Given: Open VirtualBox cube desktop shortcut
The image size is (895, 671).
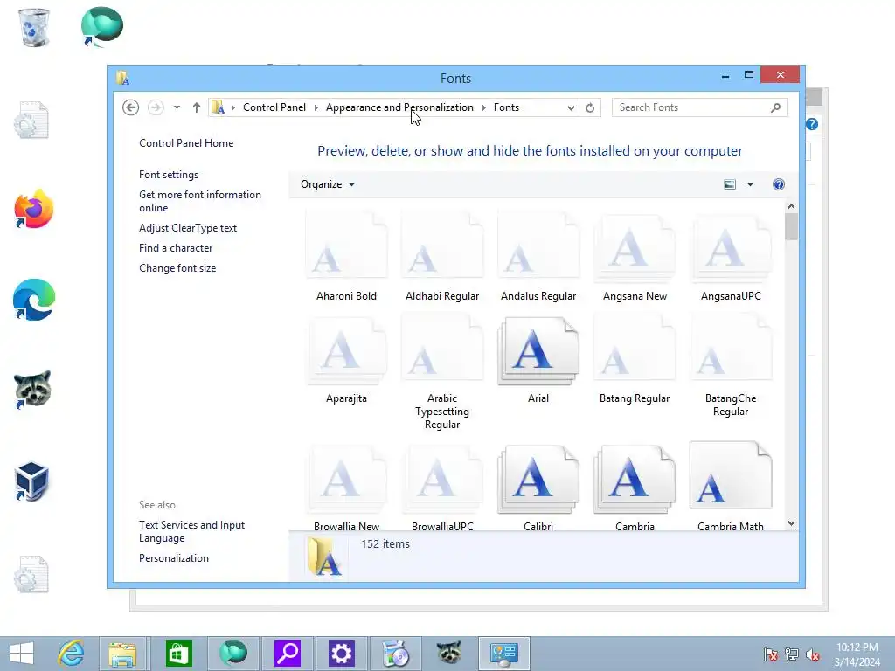Looking at the screenshot, I should point(32,481).
